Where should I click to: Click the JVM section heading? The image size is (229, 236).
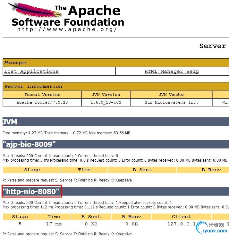(x=116, y=122)
